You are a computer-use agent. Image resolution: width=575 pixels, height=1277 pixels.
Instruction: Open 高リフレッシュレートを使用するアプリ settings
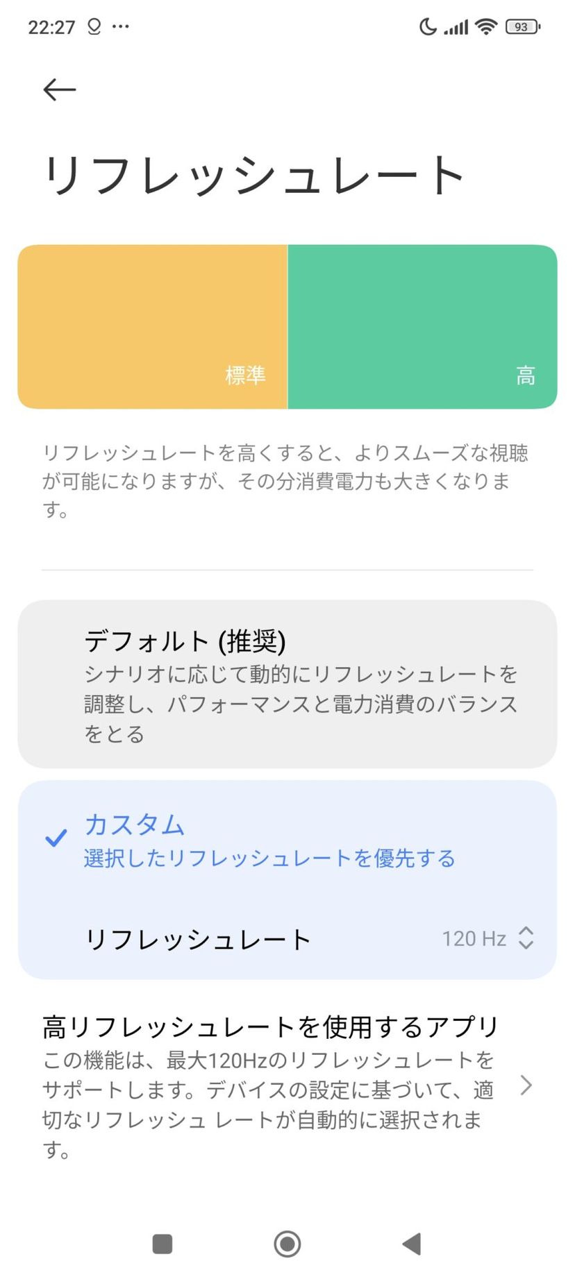[271, 1085]
